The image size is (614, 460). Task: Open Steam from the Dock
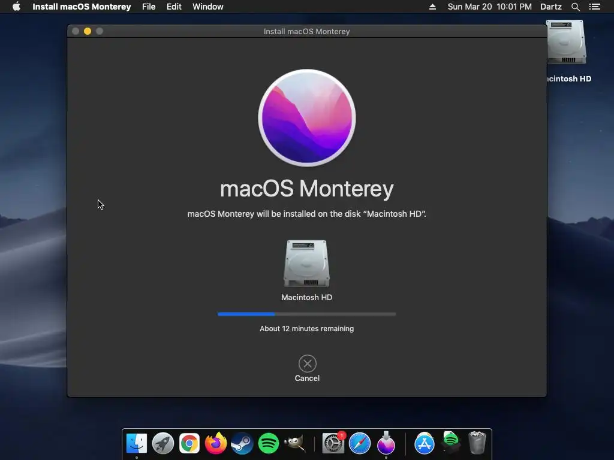pyautogui.click(x=242, y=443)
